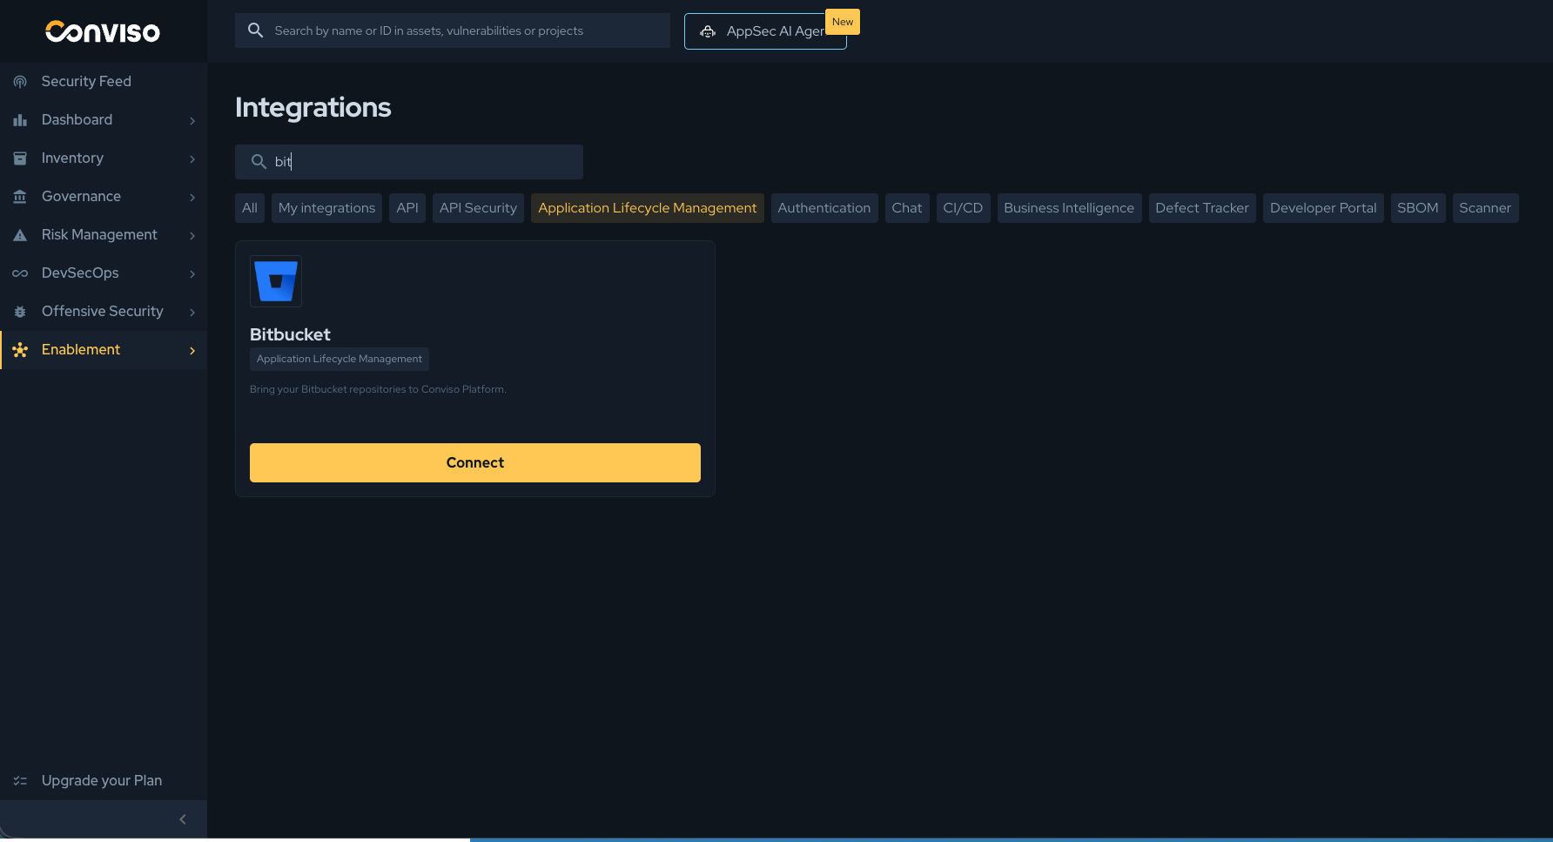The width and height of the screenshot is (1553, 842).
Task: Filter by My integrations
Action: click(326, 208)
